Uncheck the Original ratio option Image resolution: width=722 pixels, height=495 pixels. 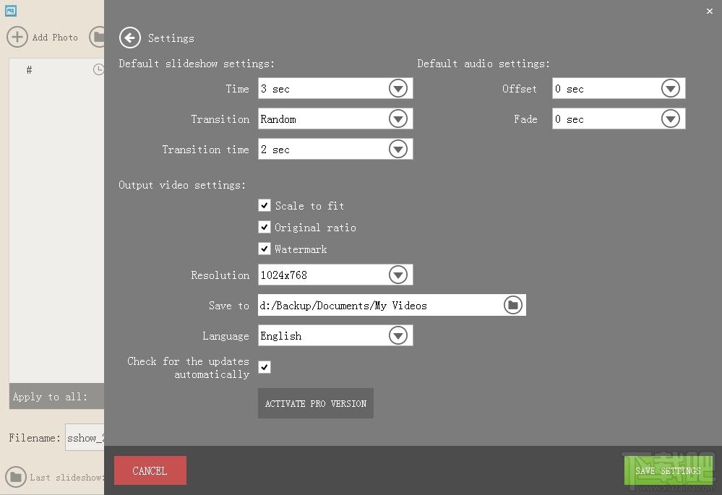coord(265,227)
